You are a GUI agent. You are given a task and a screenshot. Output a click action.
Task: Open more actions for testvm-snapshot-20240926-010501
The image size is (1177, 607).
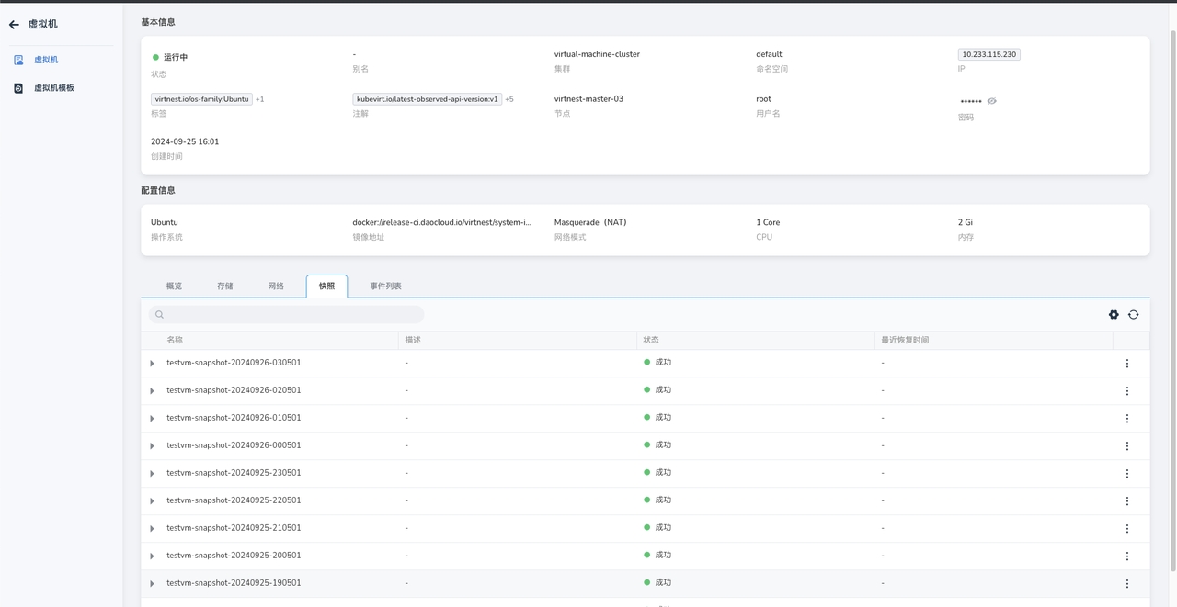[x=1126, y=419]
